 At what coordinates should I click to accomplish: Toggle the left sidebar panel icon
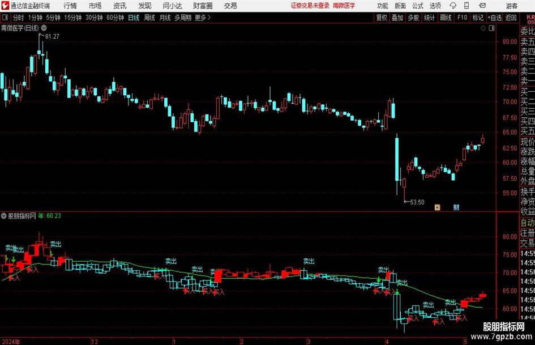point(5,18)
